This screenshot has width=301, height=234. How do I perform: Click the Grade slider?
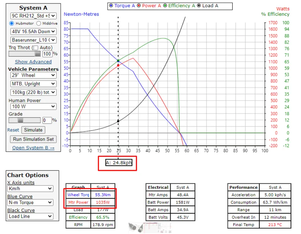coord(24,120)
